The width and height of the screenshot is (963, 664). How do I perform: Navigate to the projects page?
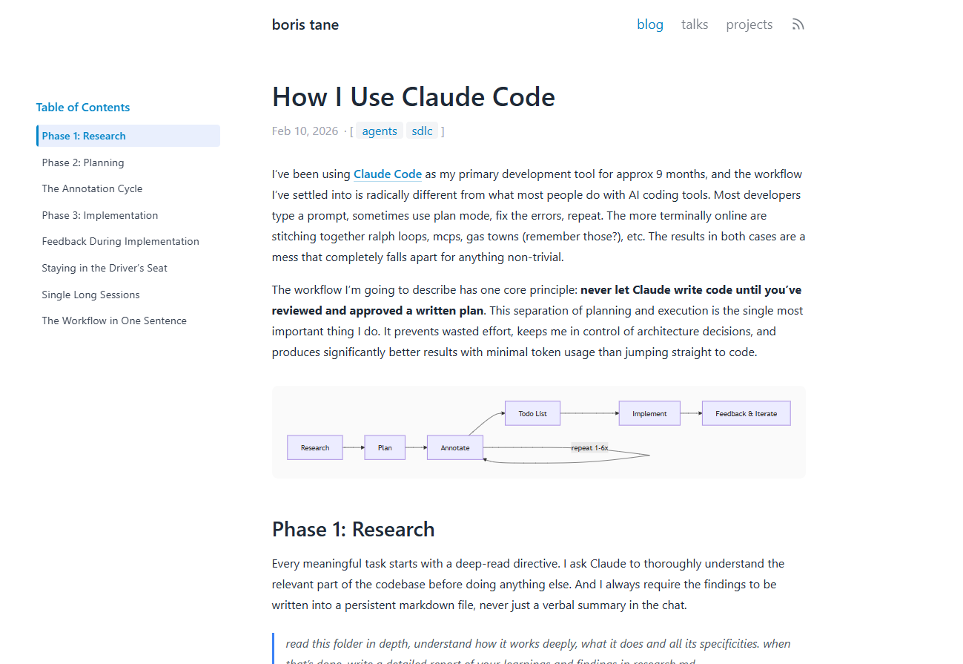(x=749, y=24)
